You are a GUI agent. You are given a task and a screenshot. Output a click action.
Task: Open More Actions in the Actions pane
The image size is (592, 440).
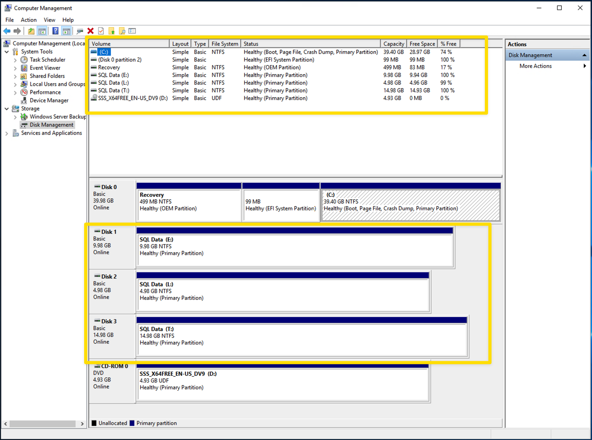tap(535, 66)
